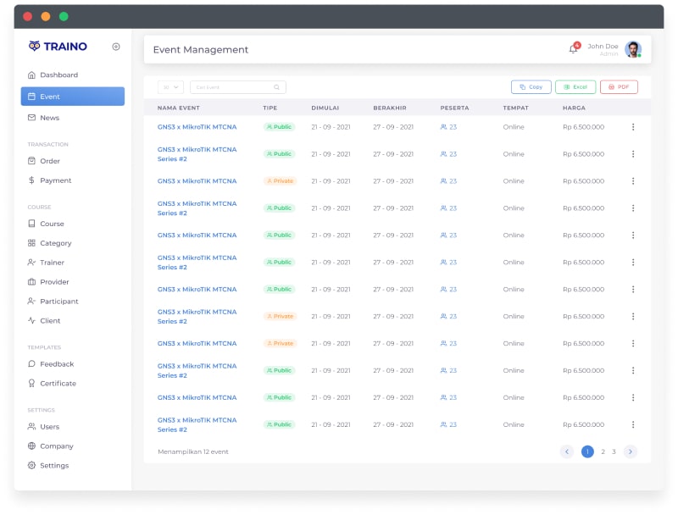Sort by the Harga column header
678x515 pixels.
click(x=574, y=108)
